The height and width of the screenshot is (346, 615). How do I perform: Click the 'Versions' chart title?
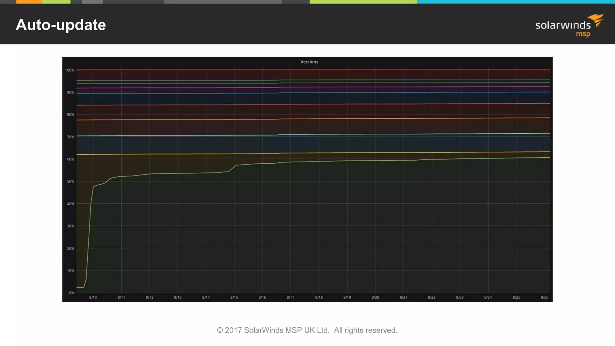pyautogui.click(x=309, y=62)
